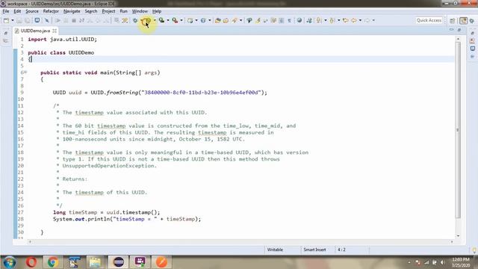
Task: Click the Back navigation arrow icon
Action: pyautogui.click(x=354, y=20)
